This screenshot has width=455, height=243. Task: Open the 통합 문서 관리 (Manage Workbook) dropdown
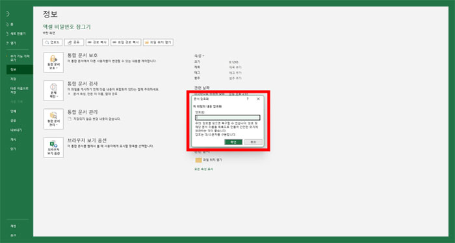(53, 119)
